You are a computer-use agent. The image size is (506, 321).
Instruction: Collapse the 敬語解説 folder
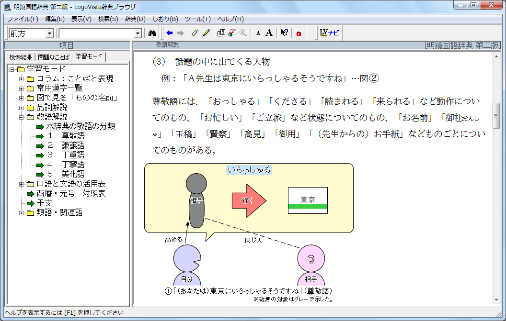coord(21,117)
